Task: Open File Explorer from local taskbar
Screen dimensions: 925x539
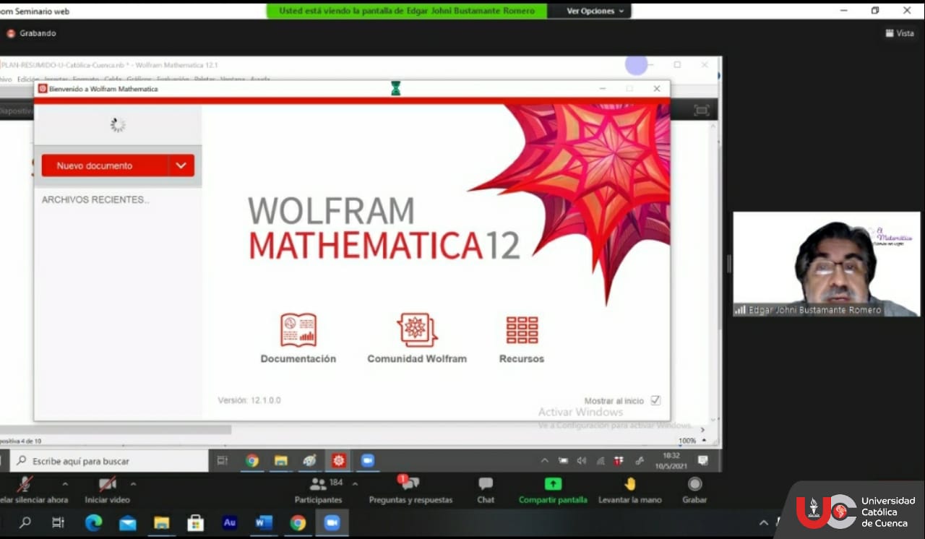Action: [x=162, y=523]
